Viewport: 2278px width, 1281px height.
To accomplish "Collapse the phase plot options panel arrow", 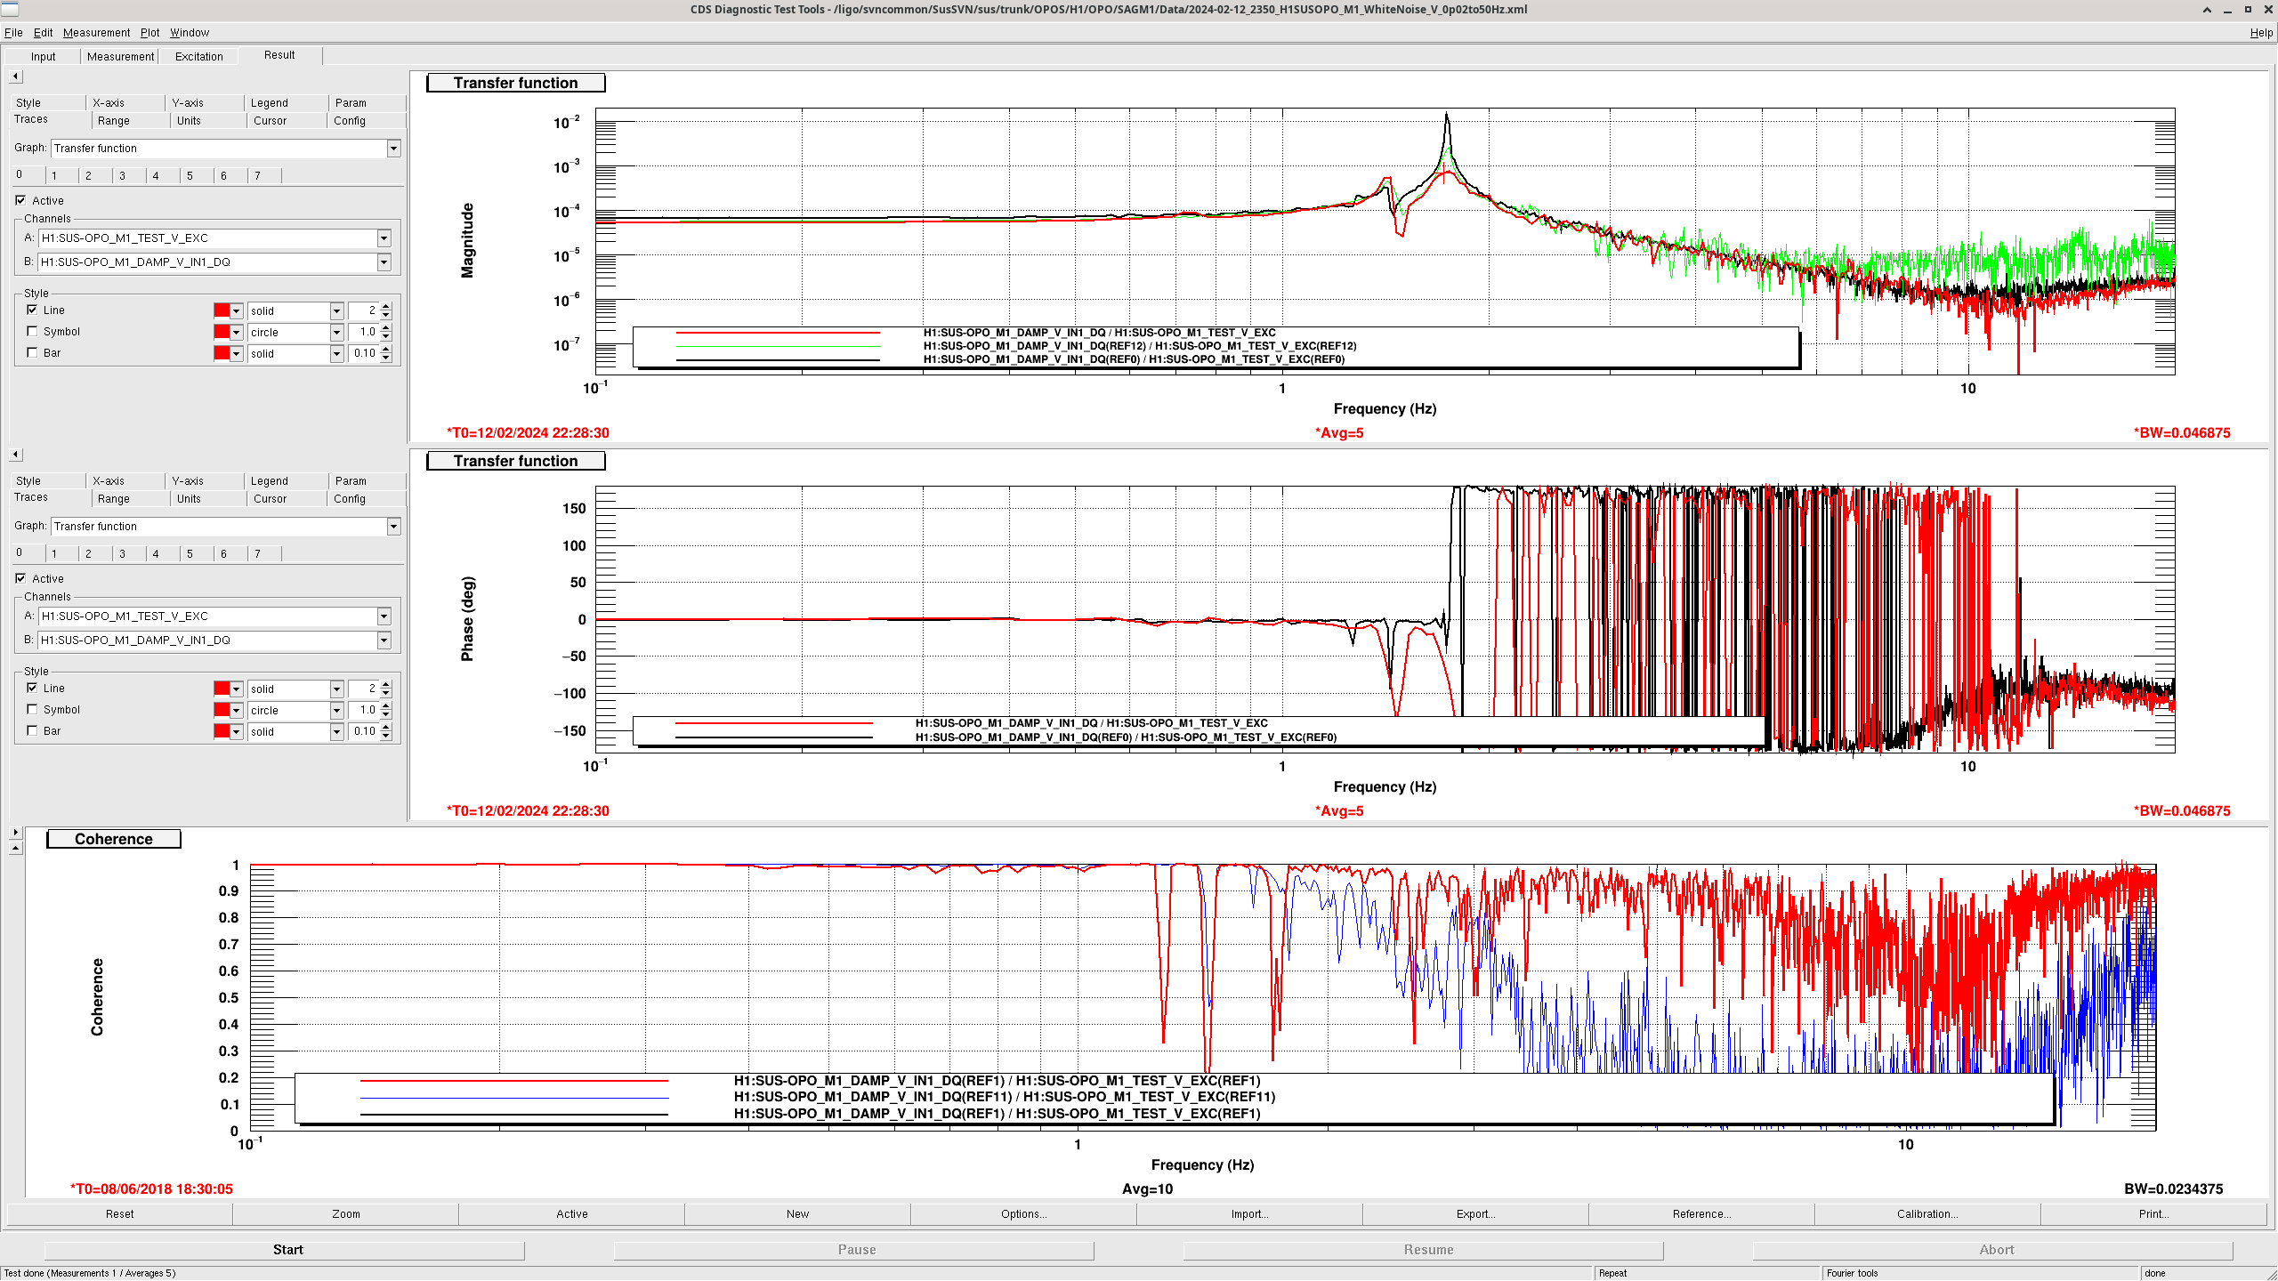I will (x=15, y=455).
